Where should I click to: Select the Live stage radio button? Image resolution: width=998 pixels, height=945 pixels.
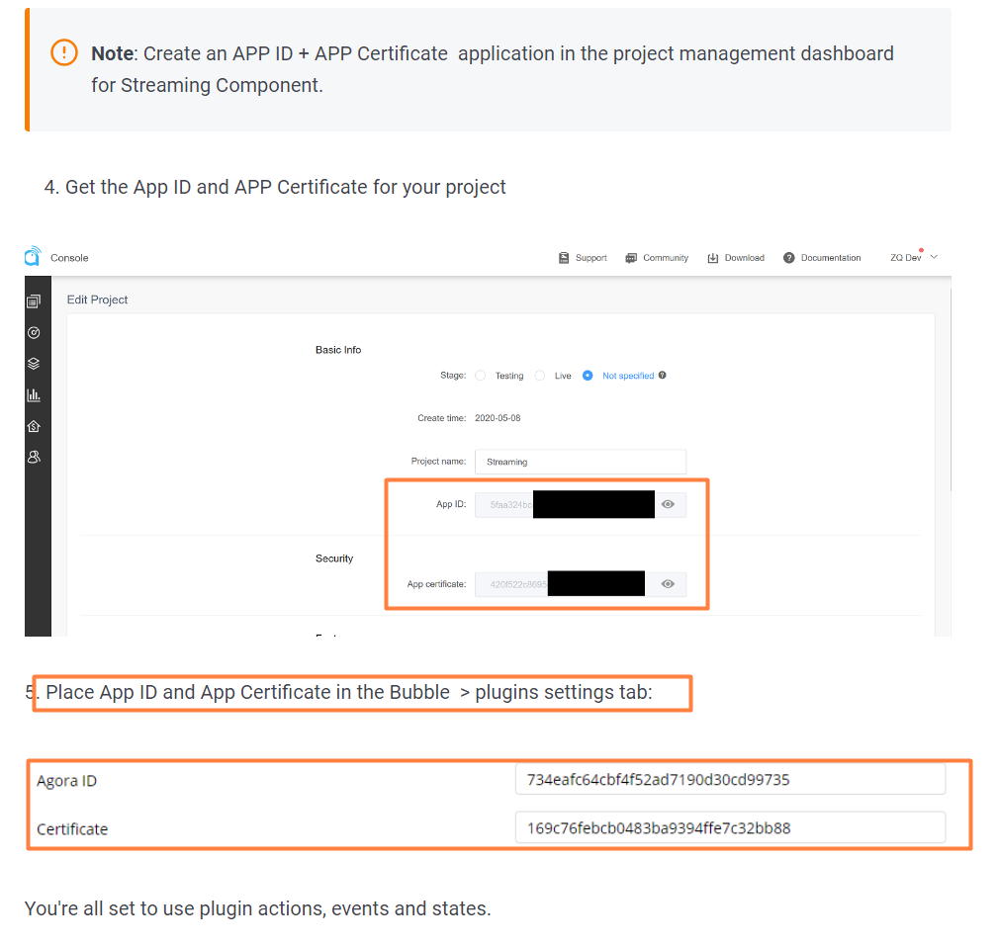coord(540,376)
